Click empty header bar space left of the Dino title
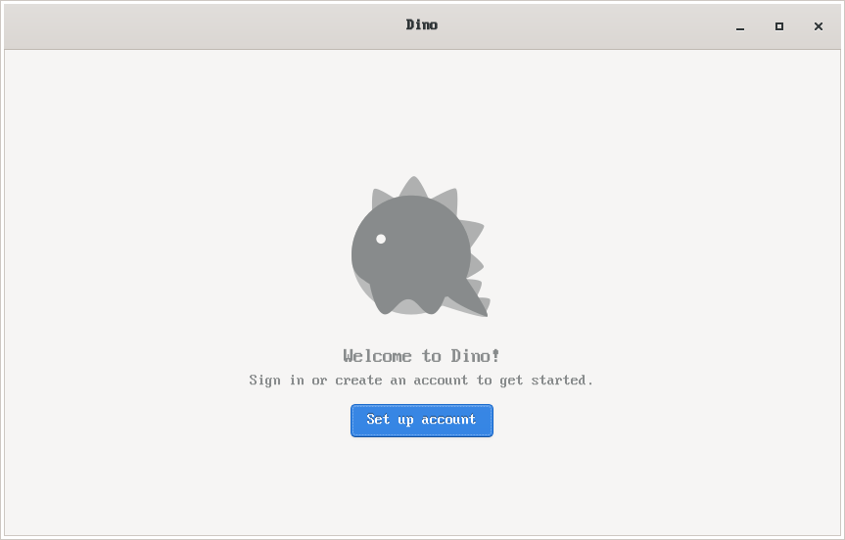Screen dimensions: 845x540 pyautogui.click(x=205, y=25)
